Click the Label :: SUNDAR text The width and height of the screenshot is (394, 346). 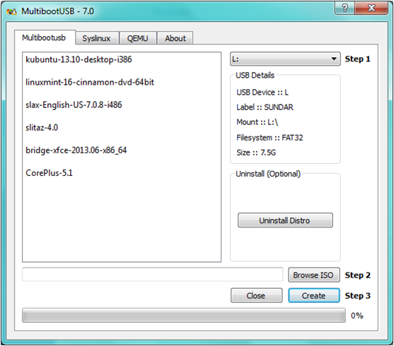click(x=265, y=107)
